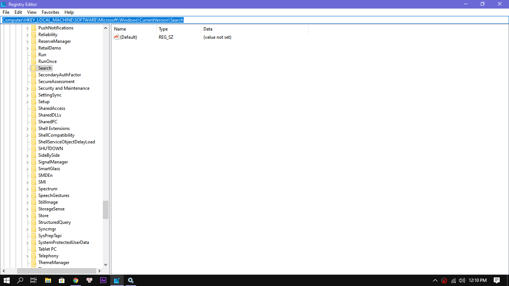Expand the SideBySide key
Viewport: 509px width, 286px height.
[28, 155]
